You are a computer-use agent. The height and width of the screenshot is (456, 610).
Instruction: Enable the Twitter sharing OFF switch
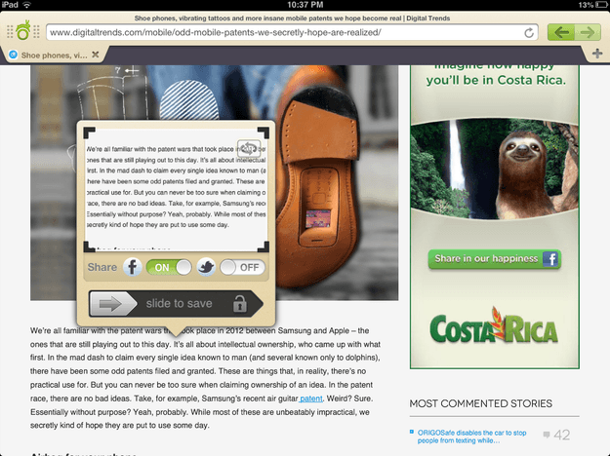[242, 267]
